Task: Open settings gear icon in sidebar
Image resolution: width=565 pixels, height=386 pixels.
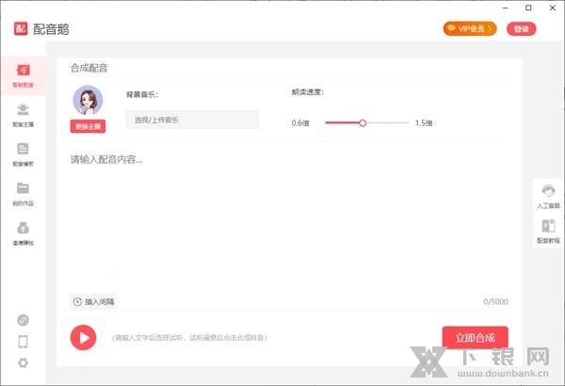Action: [x=23, y=362]
